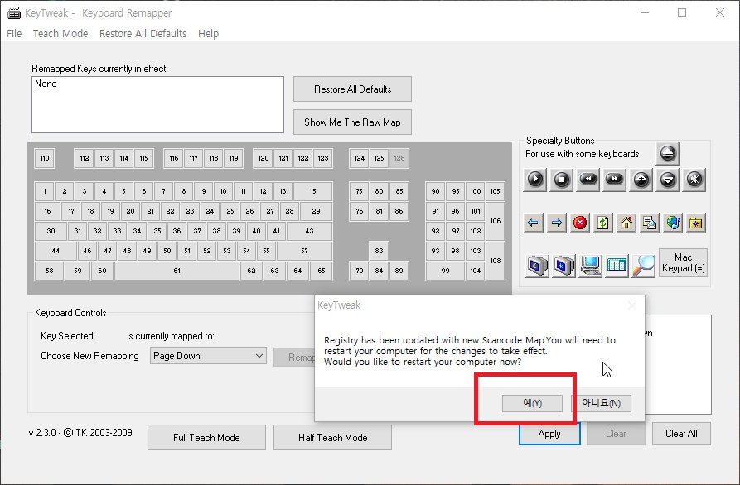Select key 104 on the numeric keypad
740x485 pixels.
(476, 271)
